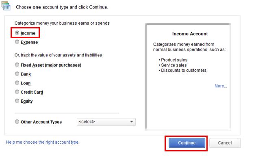Click the More... link
Viewport: 269px width, 166px height.
[x=221, y=86]
